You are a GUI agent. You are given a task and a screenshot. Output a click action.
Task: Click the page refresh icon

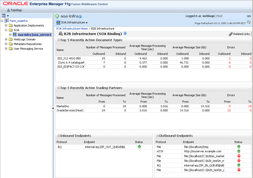[x=249, y=22]
